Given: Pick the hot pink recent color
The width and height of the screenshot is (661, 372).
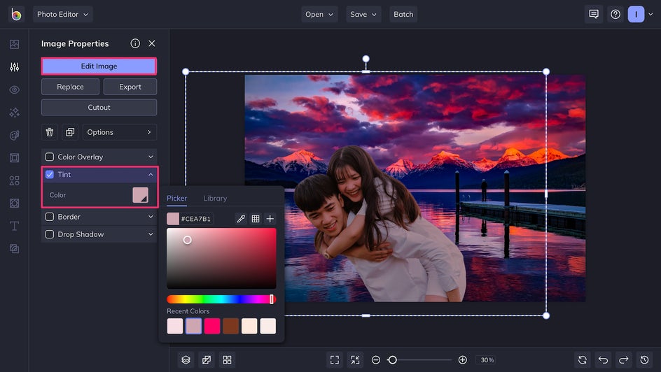Looking at the screenshot, I should pos(212,326).
